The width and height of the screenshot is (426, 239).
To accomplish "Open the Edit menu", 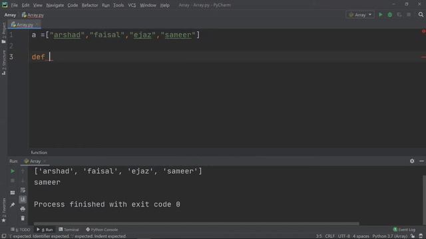I will [x=25, y=5].
